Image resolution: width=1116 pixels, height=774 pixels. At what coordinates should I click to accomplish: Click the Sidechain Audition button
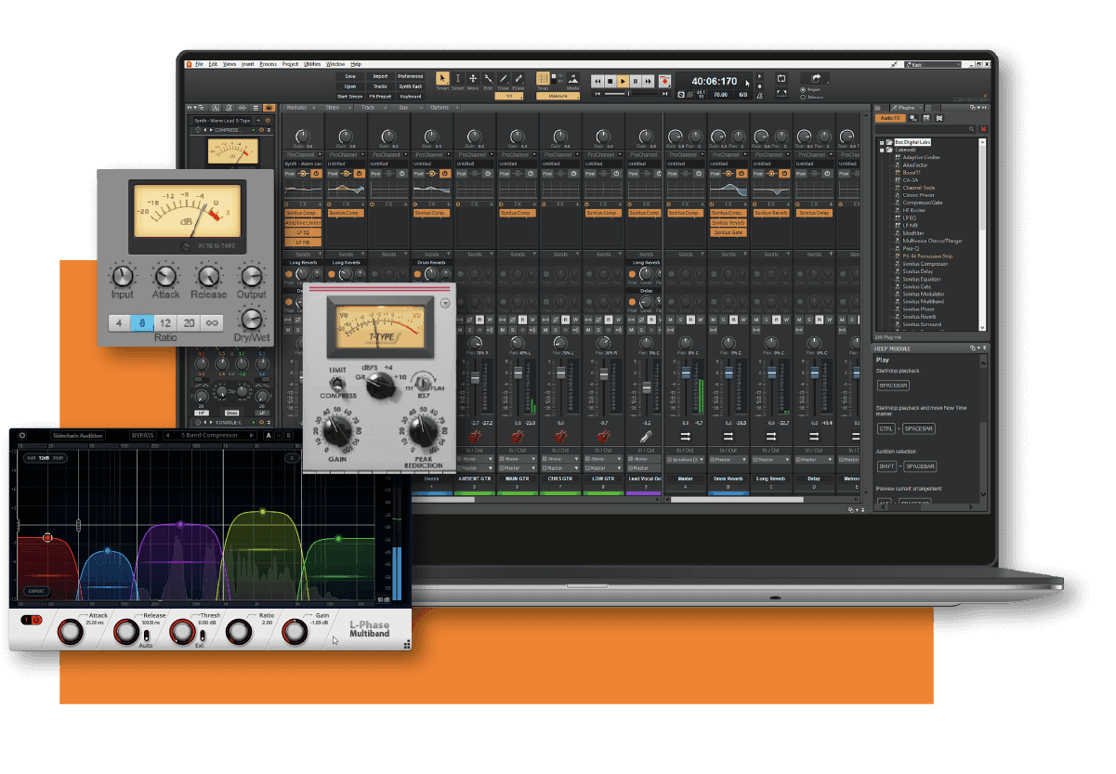point(78,435)
